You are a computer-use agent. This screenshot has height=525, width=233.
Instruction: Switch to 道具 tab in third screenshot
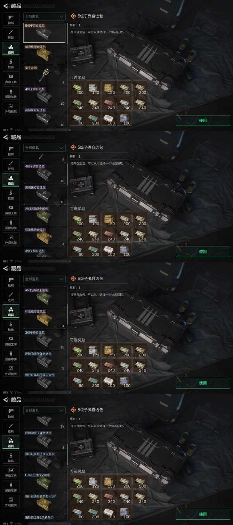(11, 311)
